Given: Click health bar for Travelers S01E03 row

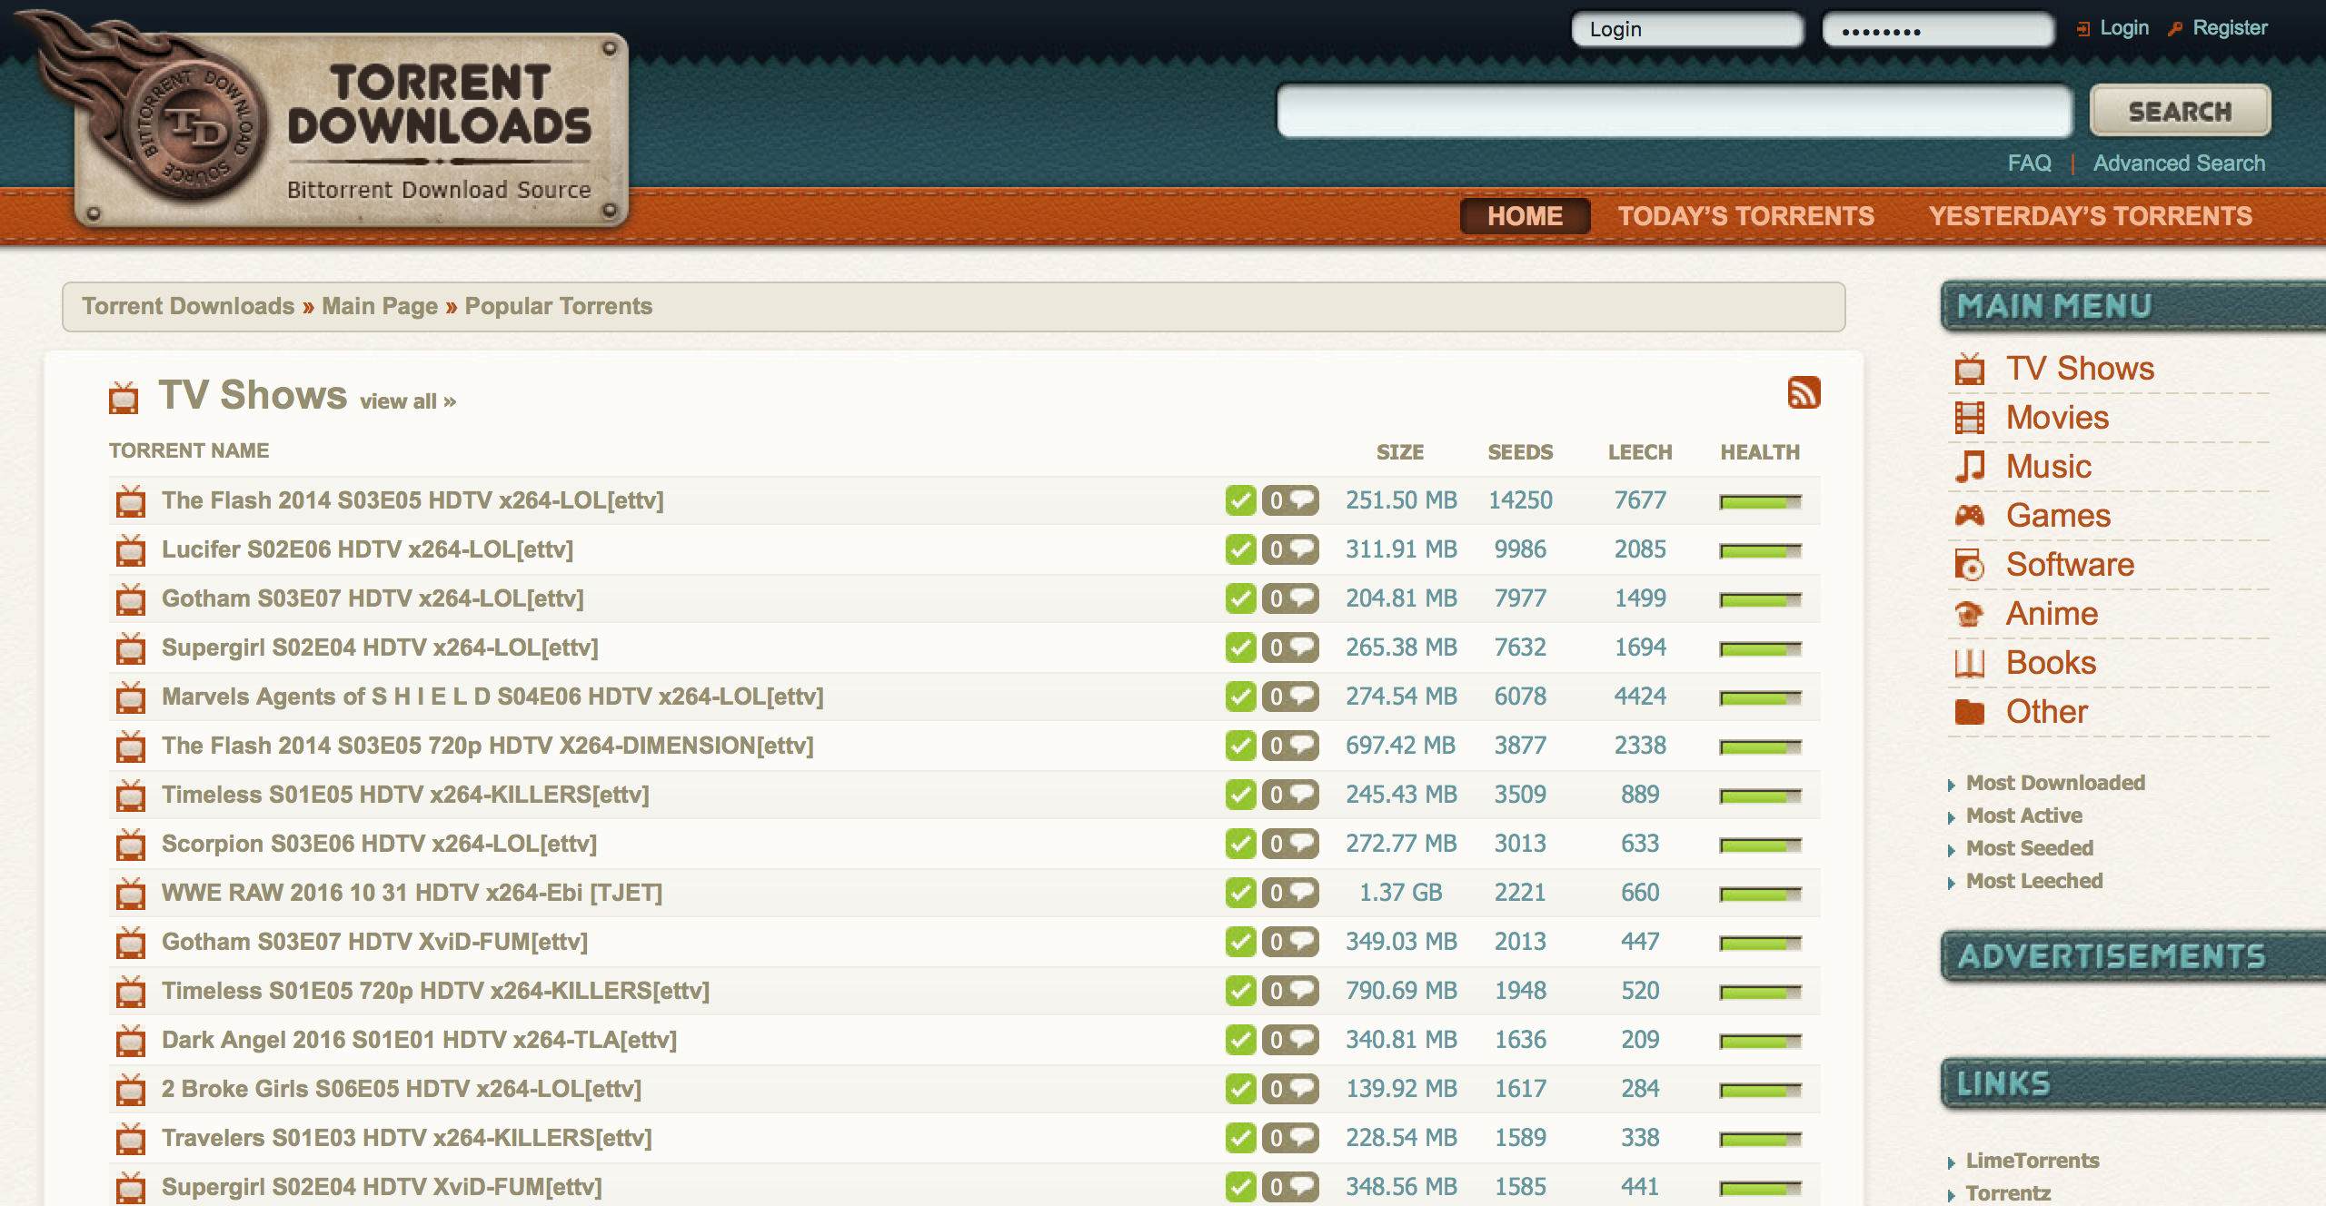Looking at the screenshot, I should [1760, 1139].
